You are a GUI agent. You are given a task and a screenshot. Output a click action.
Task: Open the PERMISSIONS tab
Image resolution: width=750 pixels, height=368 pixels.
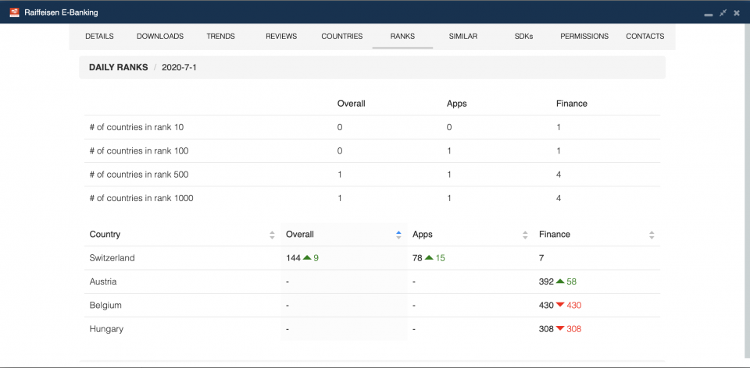[584, 37]
